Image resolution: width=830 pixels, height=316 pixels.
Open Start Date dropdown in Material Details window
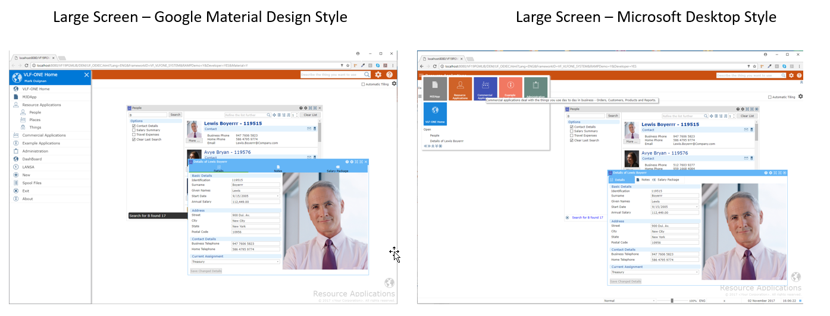[x=278, y=195]
